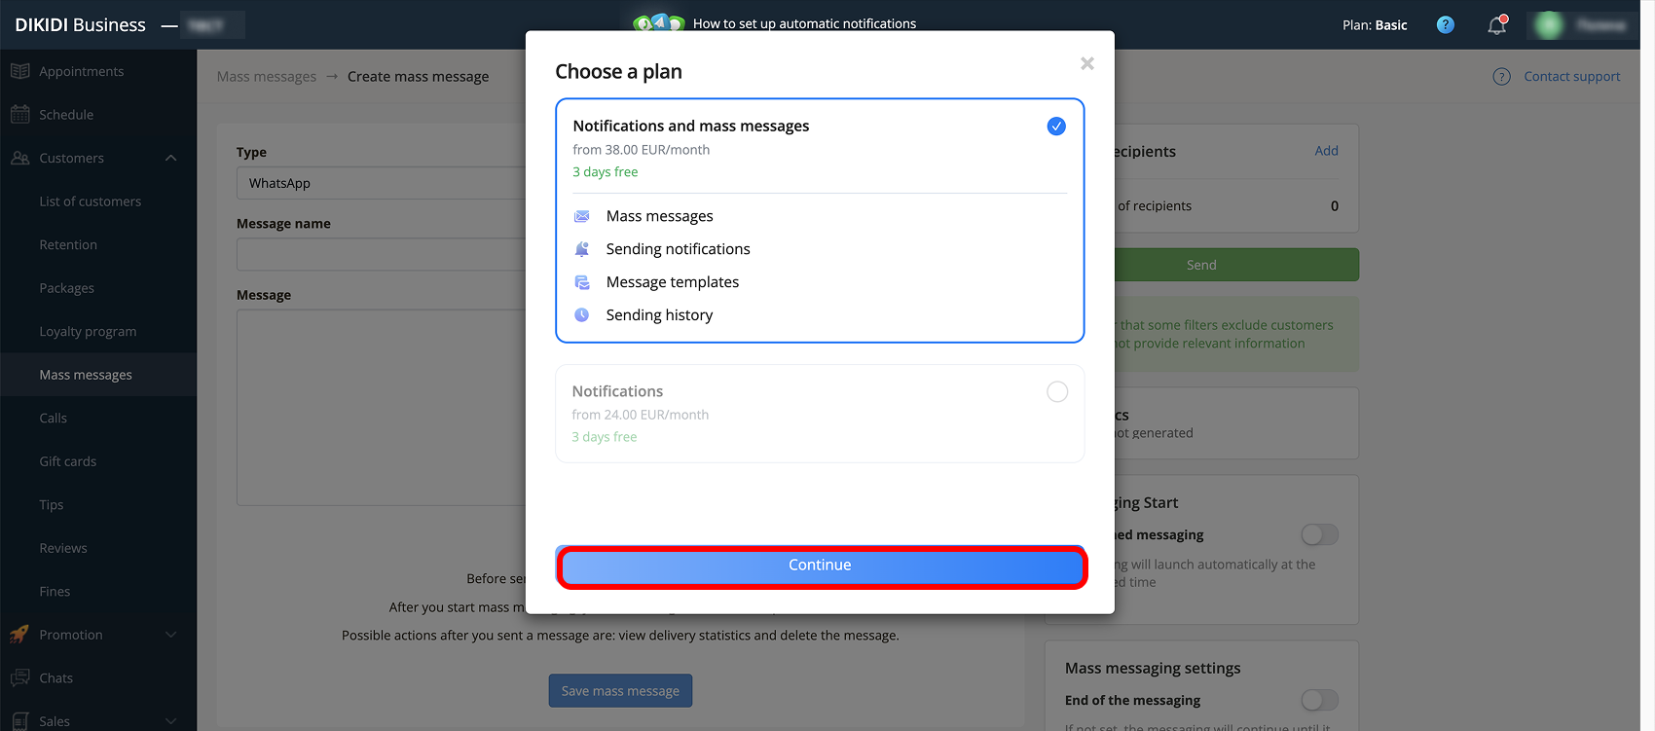Screen dimensions: 1655x731
Task: Open the Schedule sidebar item
Action: click(66, 115)
